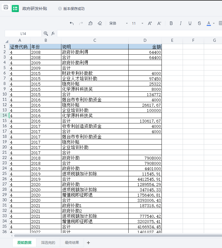This screenshot has height=248, width=222.
Task: Click header cell 年份
Action: click(46, 47)
